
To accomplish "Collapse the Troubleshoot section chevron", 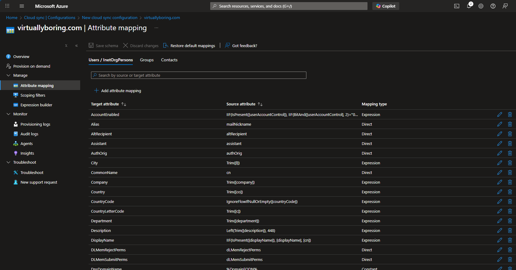I will pyautogui.click(x=8, y=162).
